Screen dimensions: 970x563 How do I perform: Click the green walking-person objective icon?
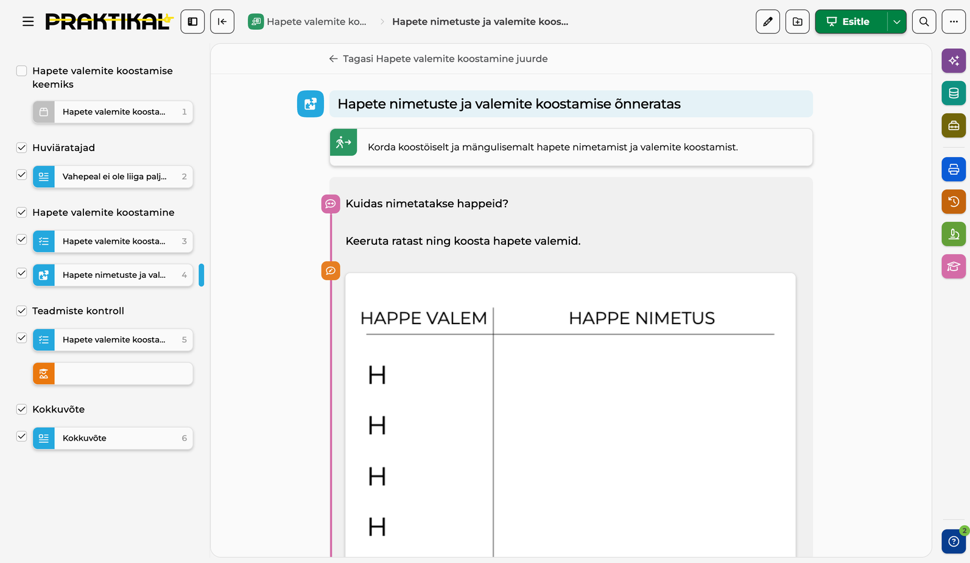click(x=343, y=142)
